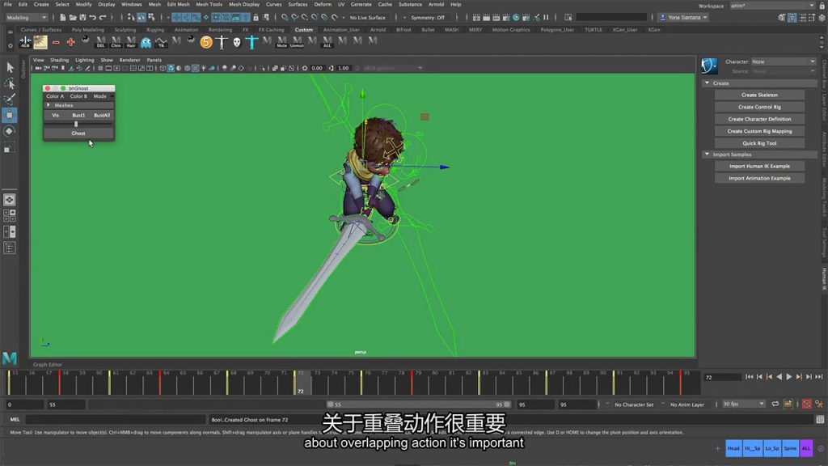
Task: Collapse the Create section in HumanIK
Action: click(x=707, y=83)
